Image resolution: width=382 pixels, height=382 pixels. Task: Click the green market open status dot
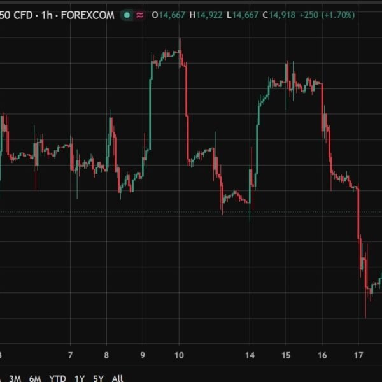click(127, 15)
